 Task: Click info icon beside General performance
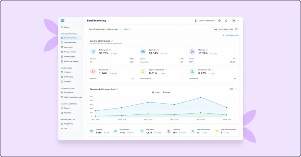click(x=112, y=41)
